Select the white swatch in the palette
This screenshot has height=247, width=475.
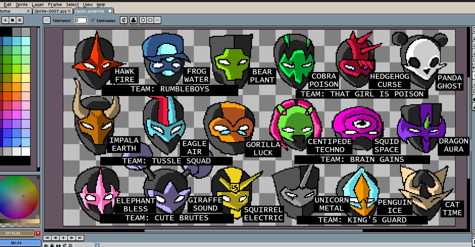(26, 151)
